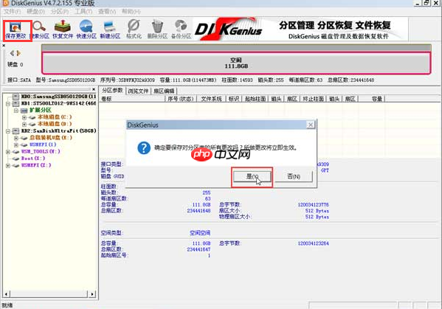Viewport: 442px width, 309px height.
Task: Click the 234441647 total sectors value
Action: [198, 249]
